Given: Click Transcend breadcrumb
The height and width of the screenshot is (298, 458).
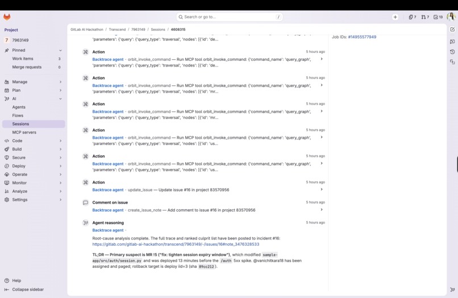Looking at the screenshot, I should [117, 30].
